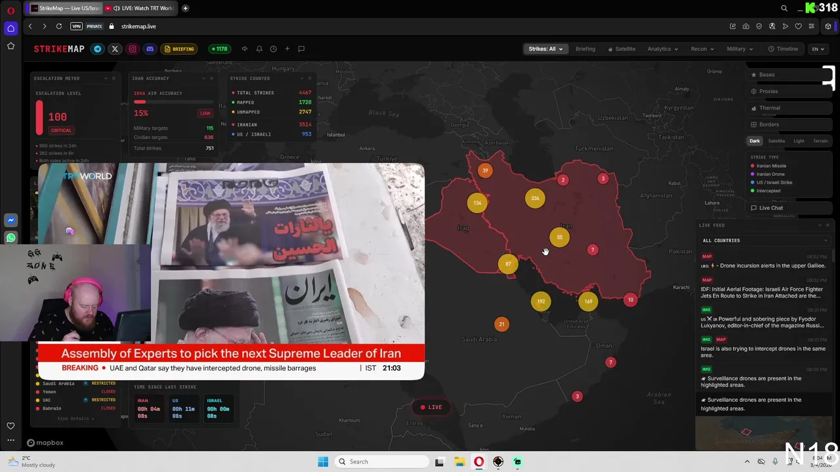Image resolution: width=840 pixels, height=472 pixels.
Task: Open the clock history icon in StrikeMap header
Action: click(x=273, y=49)
